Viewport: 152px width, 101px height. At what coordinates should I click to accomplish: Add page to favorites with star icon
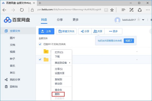pyautogui.click(x=112, y=10)
